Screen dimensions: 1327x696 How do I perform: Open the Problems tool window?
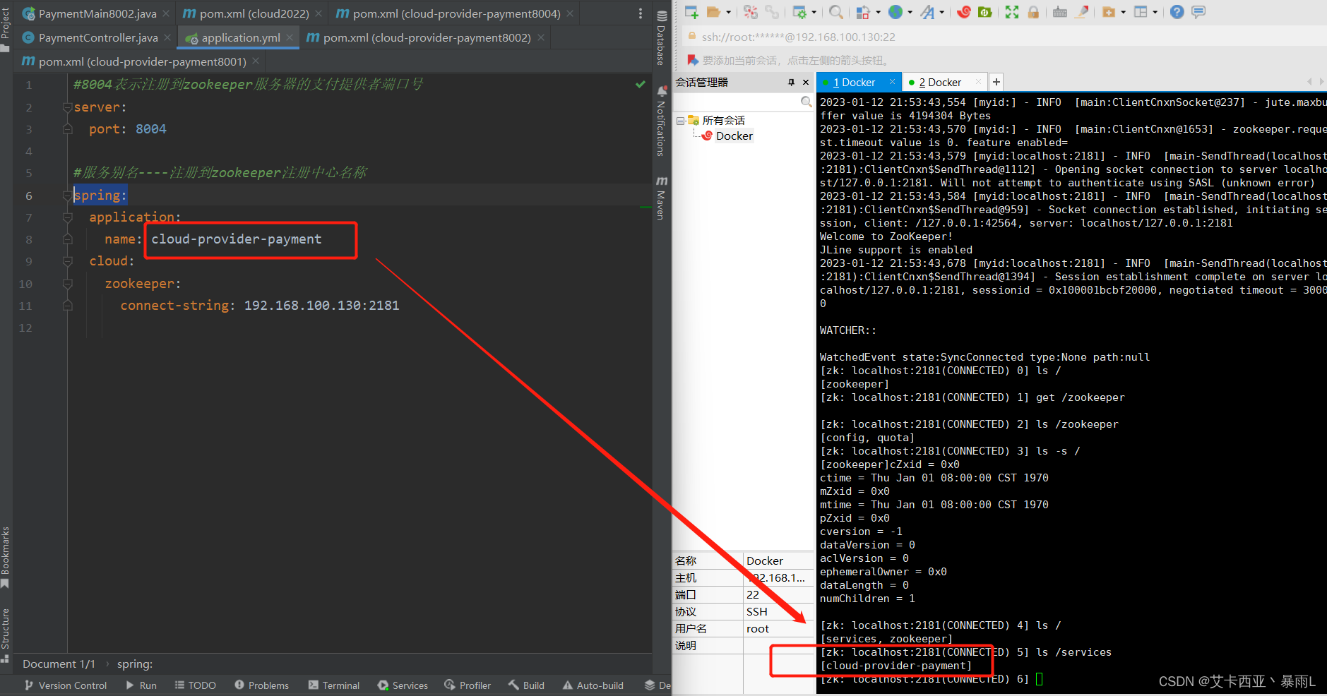pos(261,685)
